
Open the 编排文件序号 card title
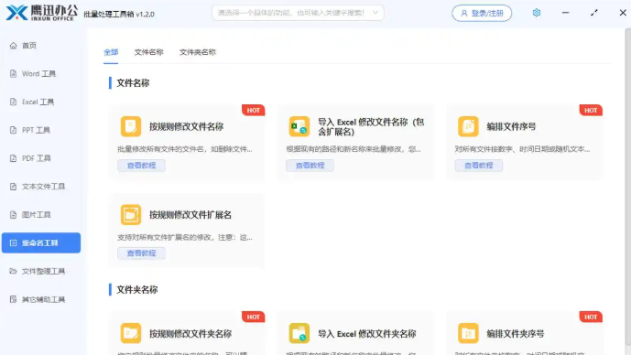point(511,126)
